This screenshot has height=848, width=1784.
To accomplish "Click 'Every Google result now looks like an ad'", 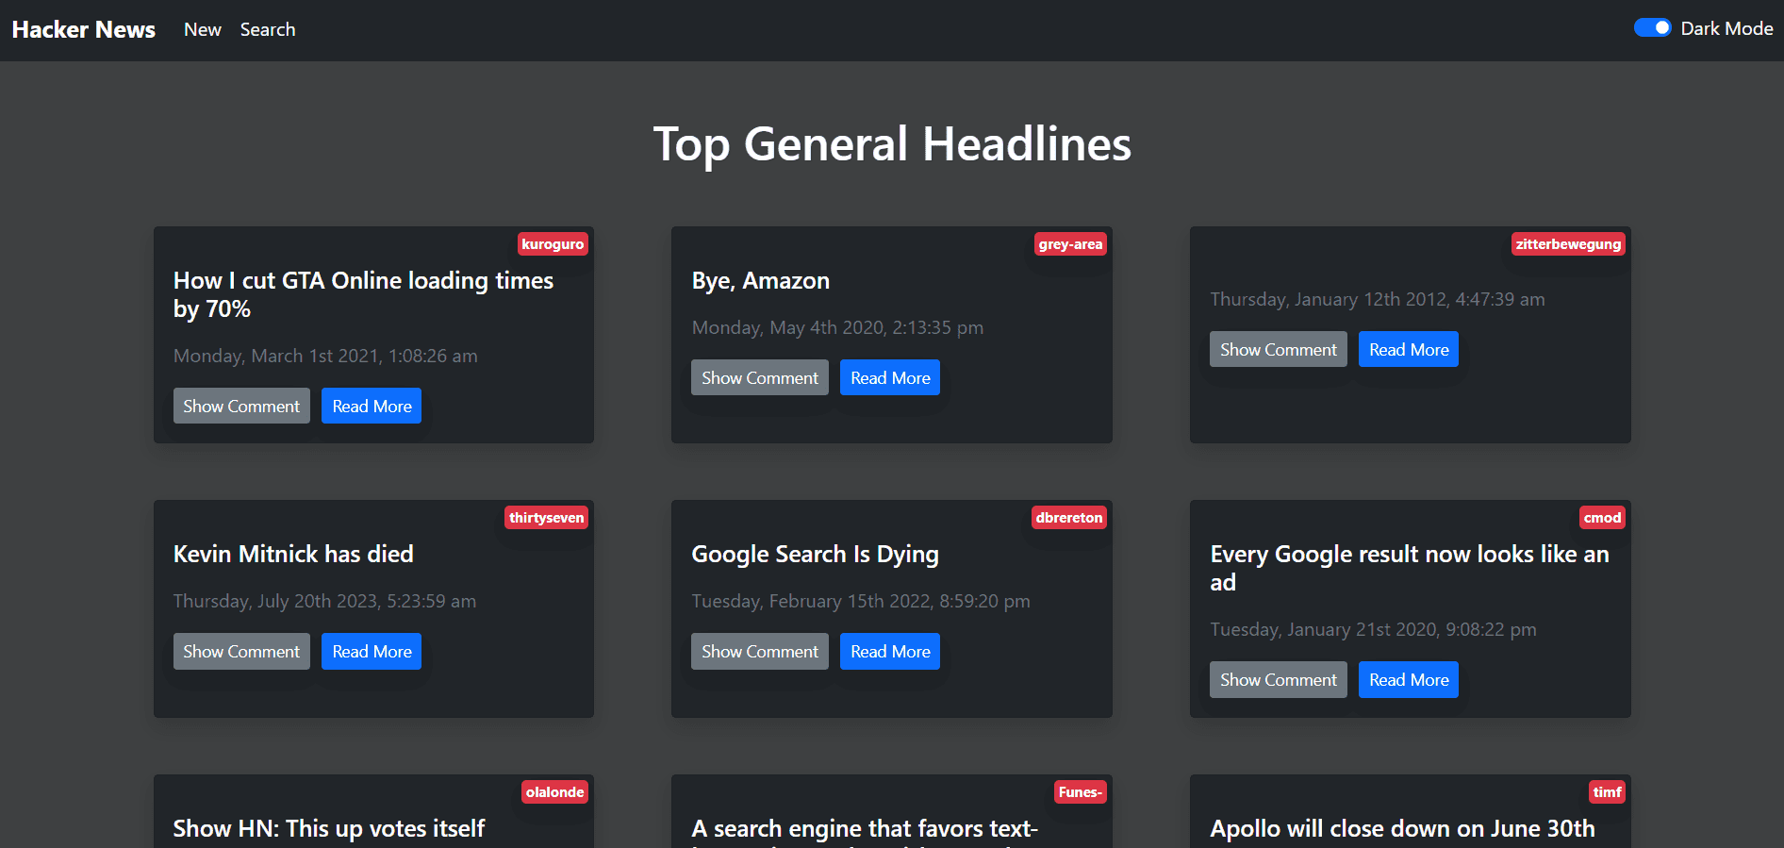I will pos(1410,568).
